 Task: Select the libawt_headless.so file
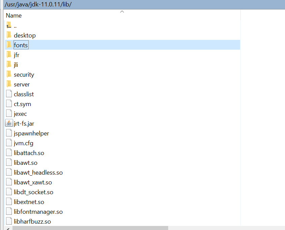38,172
